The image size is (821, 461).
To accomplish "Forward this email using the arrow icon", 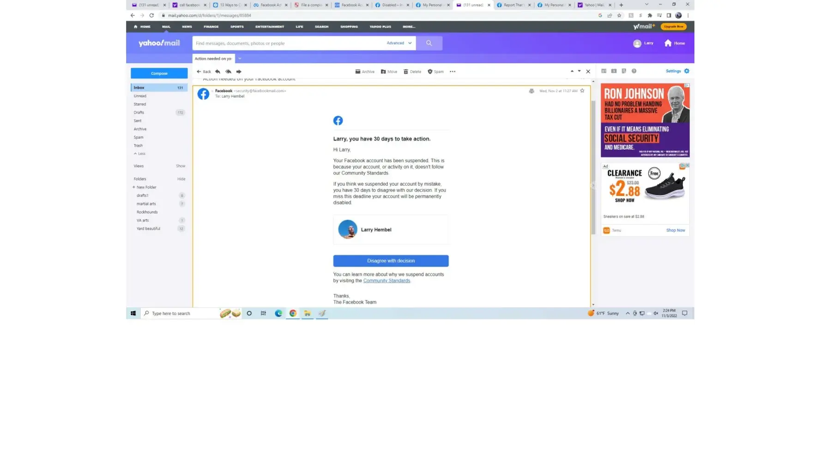I will [239, 71].
